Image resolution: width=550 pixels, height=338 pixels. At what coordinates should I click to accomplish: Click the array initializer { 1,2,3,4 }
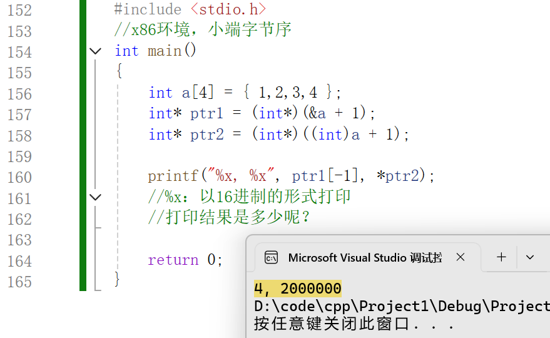[x=287, y=92]
